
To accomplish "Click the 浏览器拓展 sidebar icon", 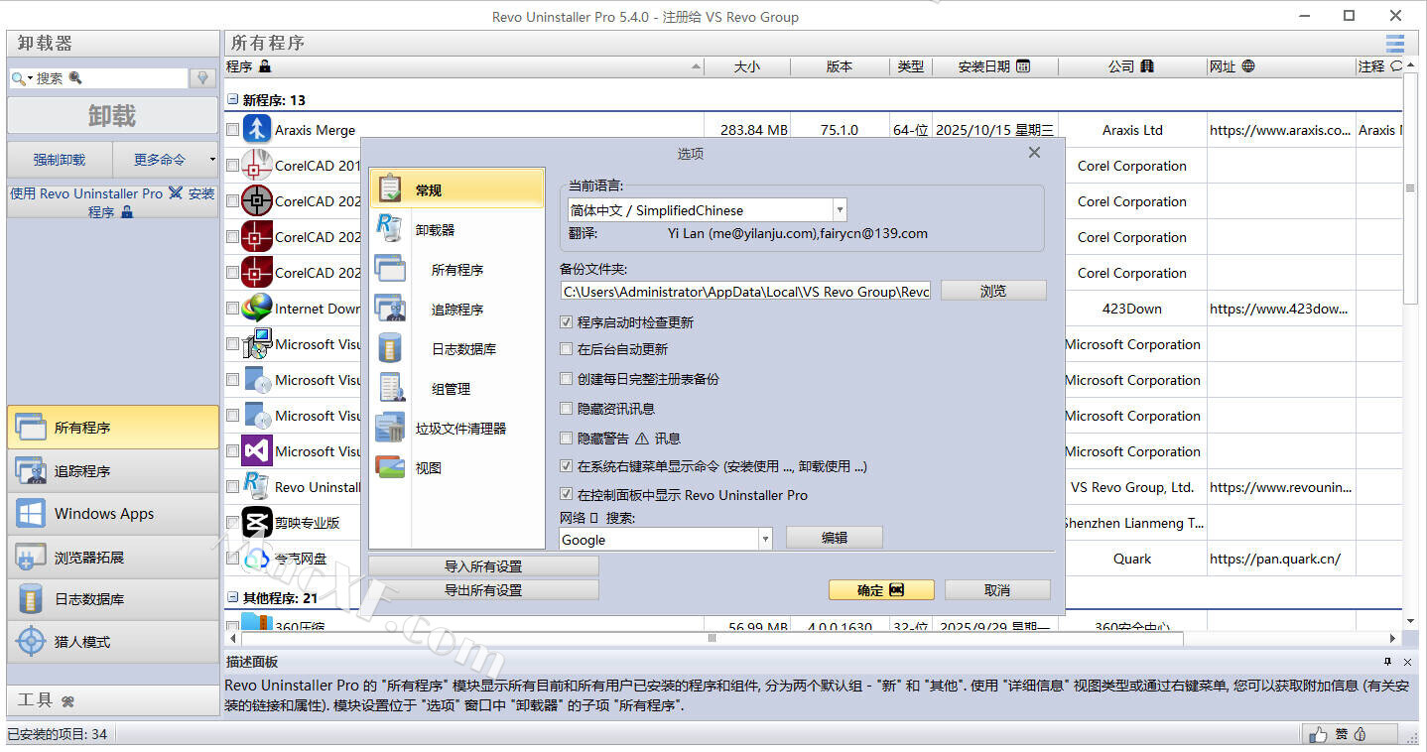I will pos(31,558).
